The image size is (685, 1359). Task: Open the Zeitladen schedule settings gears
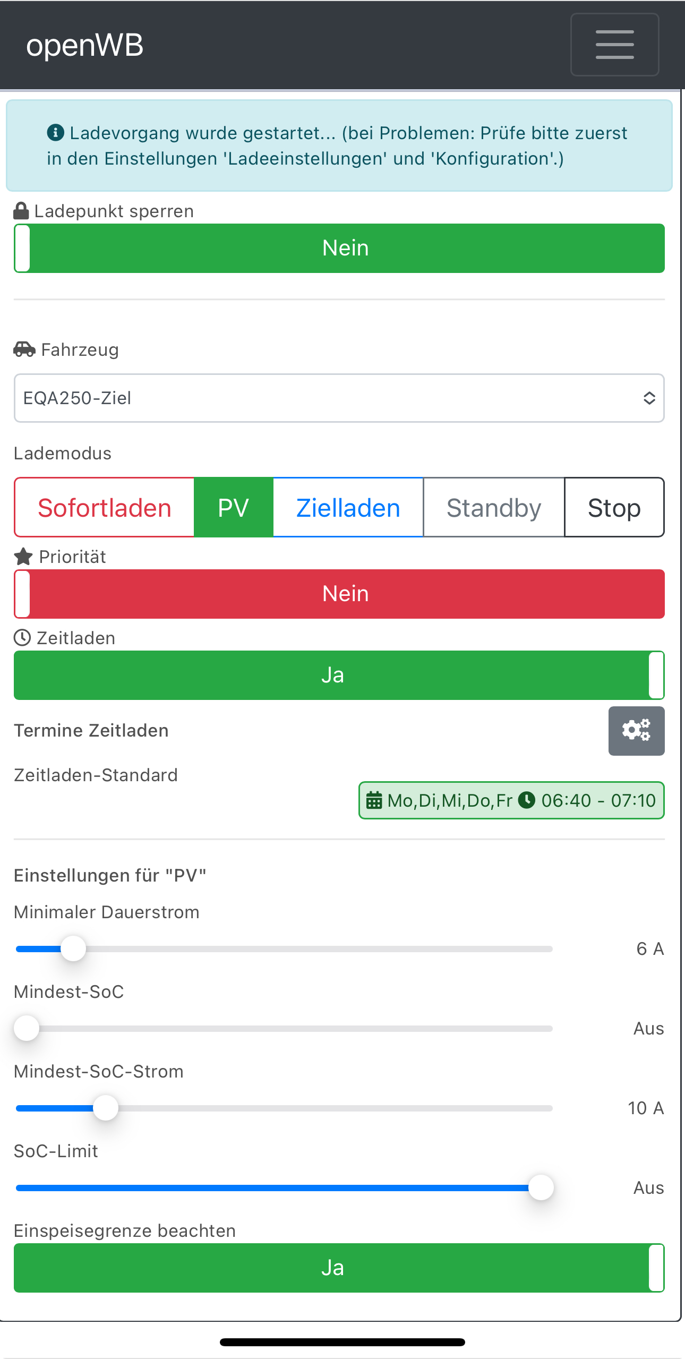636,730
